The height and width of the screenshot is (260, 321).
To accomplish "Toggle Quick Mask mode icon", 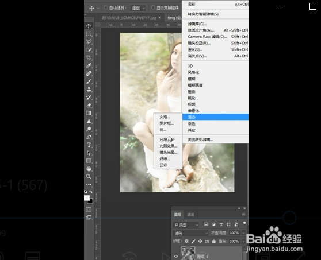I will point(89,209).
